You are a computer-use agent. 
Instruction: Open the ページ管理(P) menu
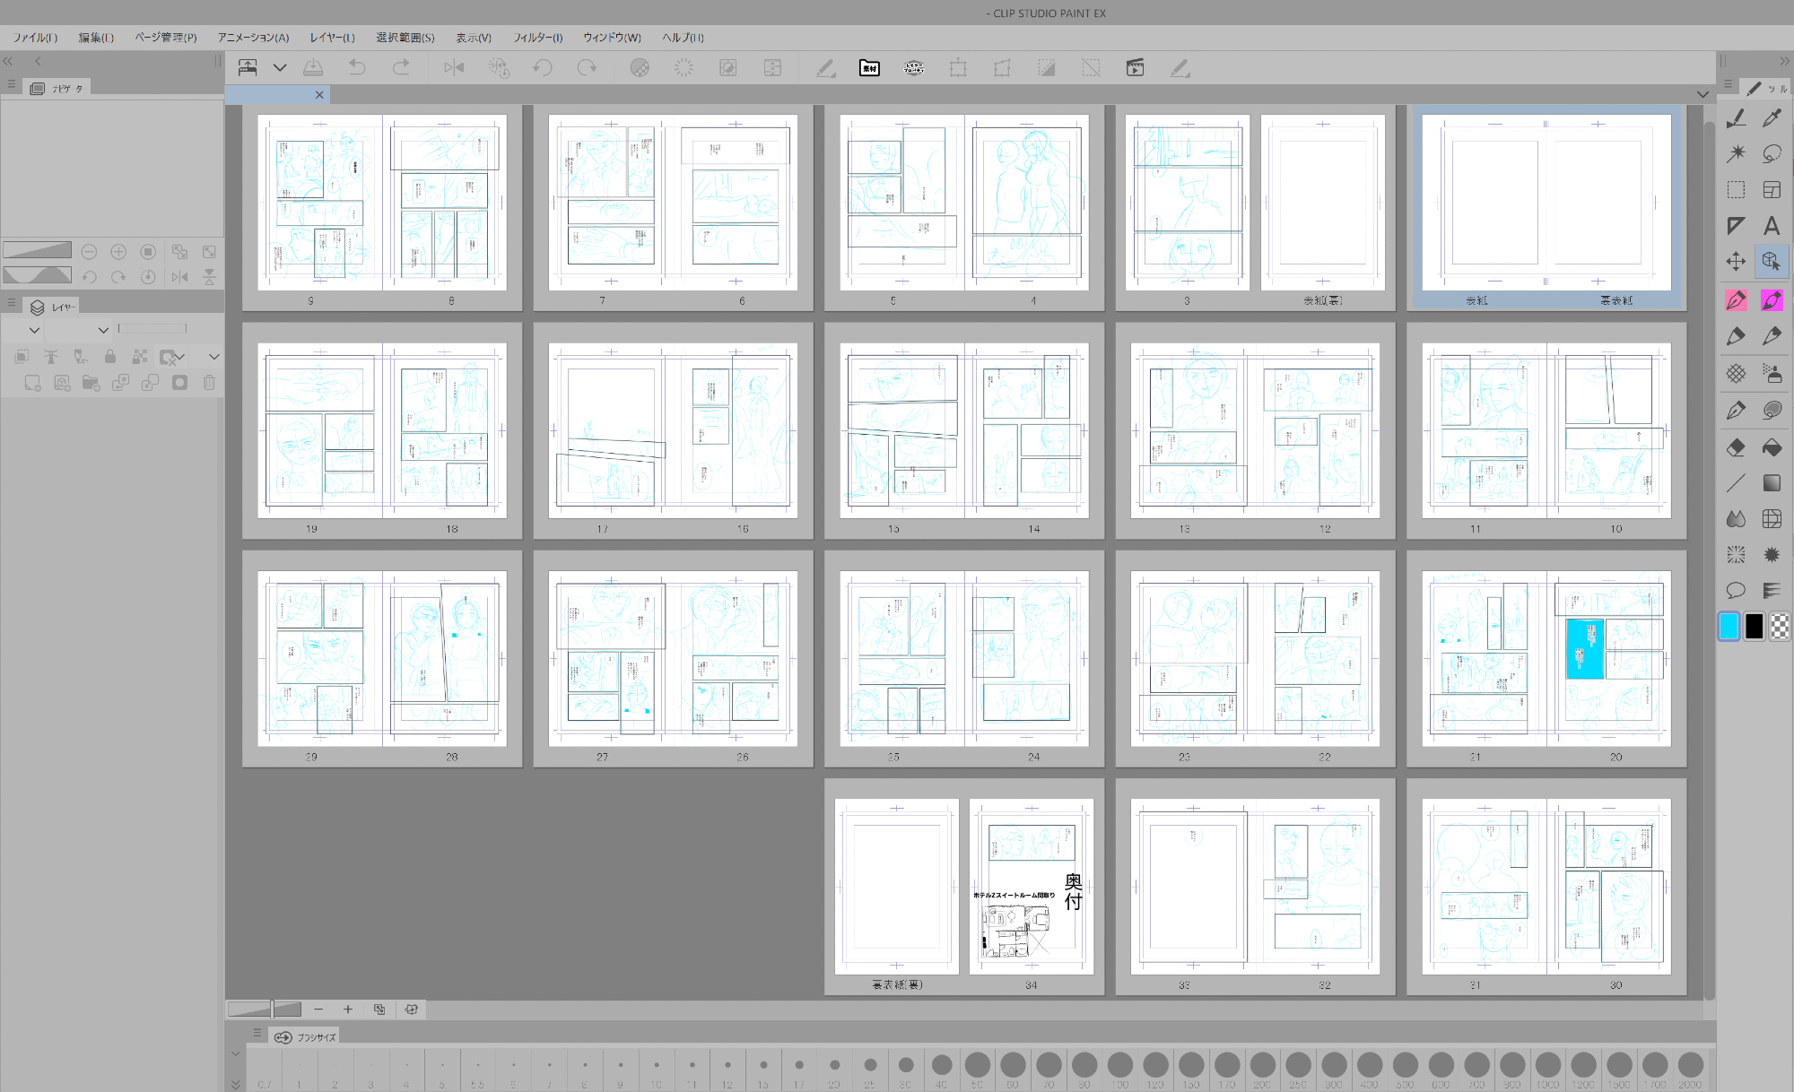(166, 38)
